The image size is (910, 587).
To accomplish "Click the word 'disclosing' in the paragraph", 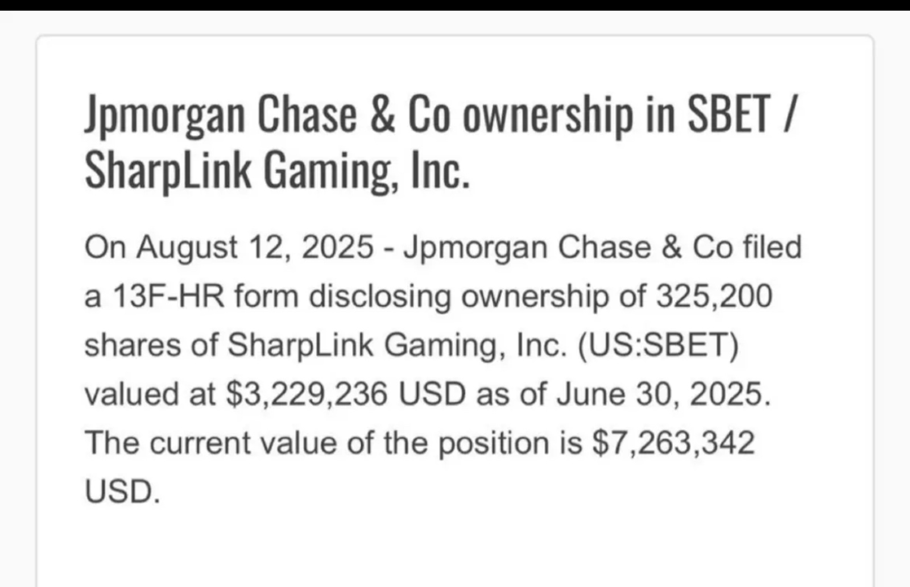I will 379,297.
